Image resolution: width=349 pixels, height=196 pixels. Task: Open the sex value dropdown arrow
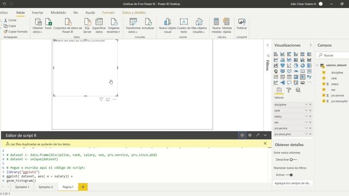coord(306,122)
